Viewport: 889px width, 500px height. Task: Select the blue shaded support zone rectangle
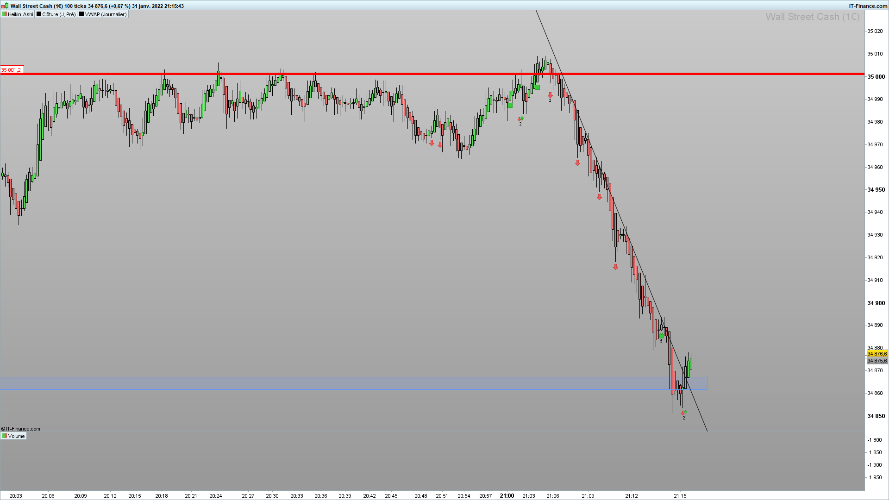coord(352,383)
